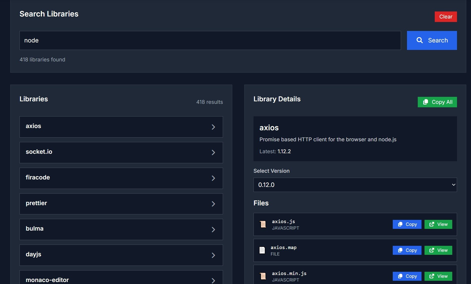Viewport: 471px width, 284px height.
Task: View the axios.min.js file
Action: tap(438, 276)
